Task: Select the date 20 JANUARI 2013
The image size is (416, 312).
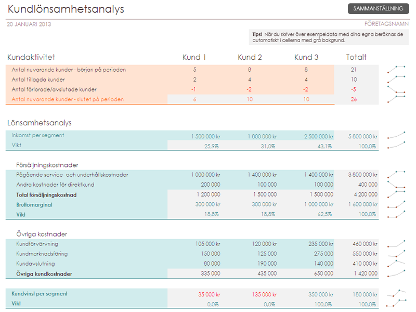Action: tap(29, 24)
